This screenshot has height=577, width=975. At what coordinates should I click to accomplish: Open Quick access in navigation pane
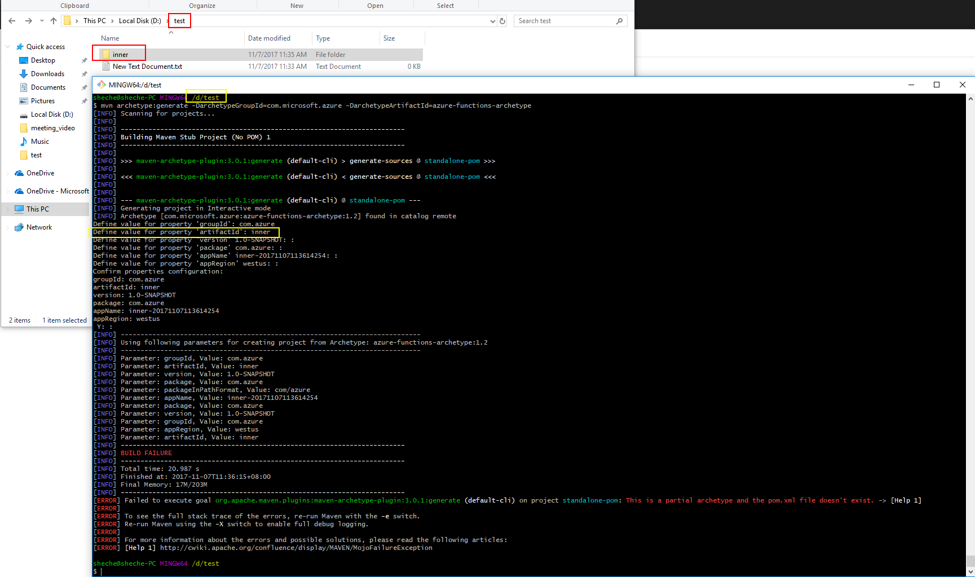pyautogui.click(x=46, y=47)
